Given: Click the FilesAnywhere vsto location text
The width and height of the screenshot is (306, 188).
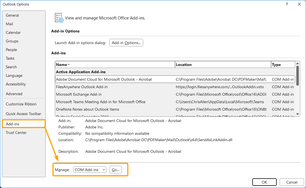Looking at the screenshot, I should pyautogui.click(x=220, y=87).
